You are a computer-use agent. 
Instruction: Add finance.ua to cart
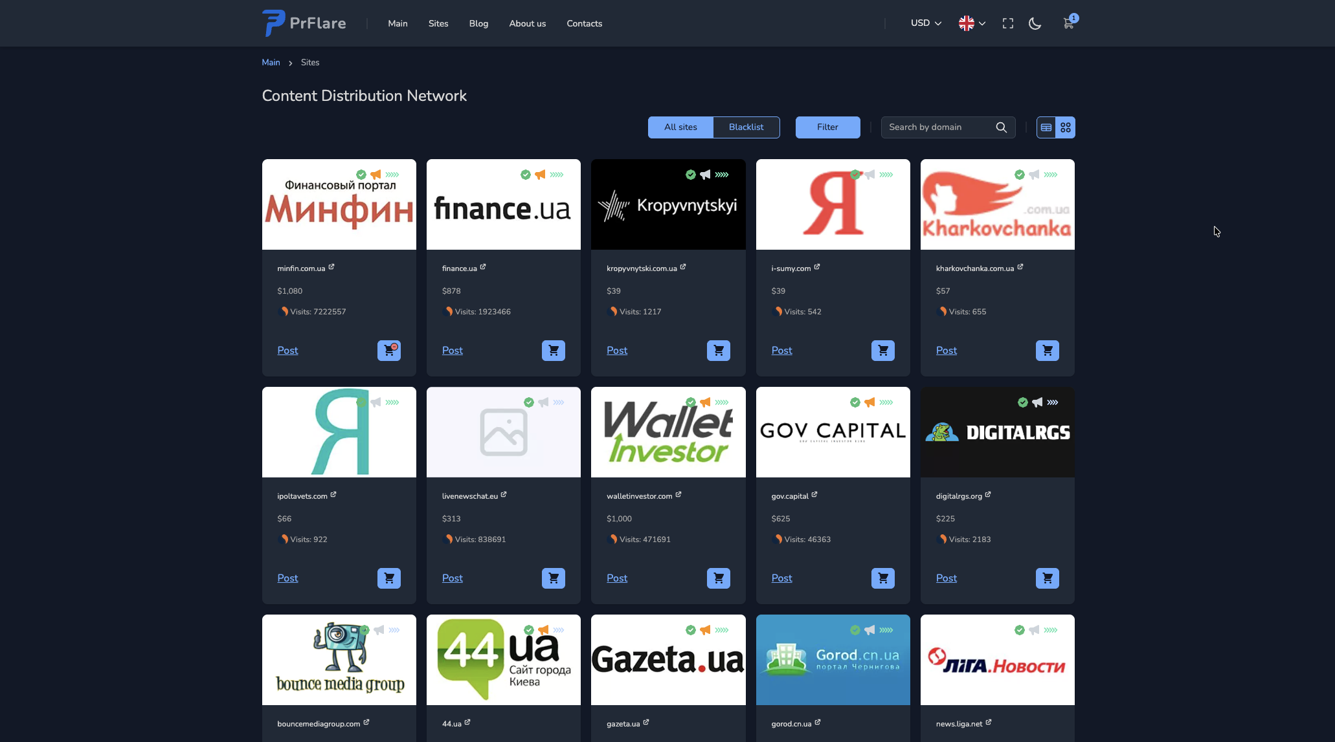(x=553, y=351)
